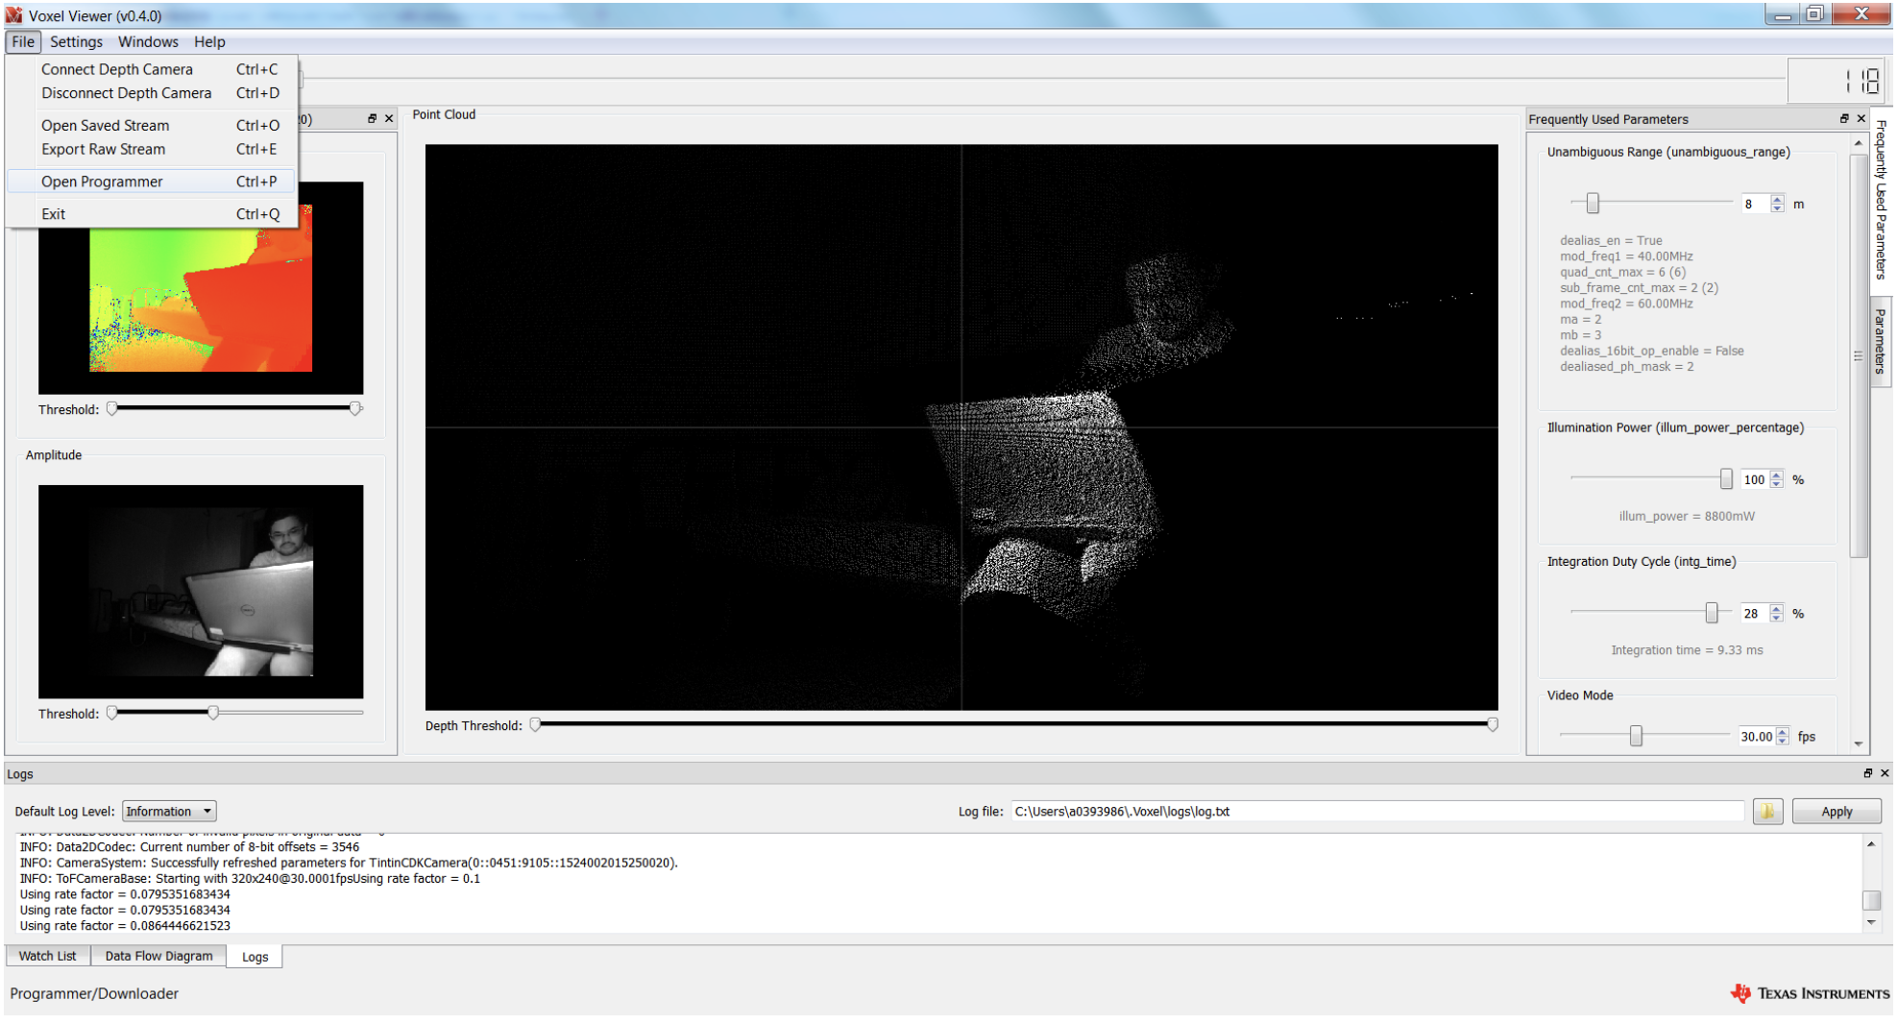Open the File menu
Viewport: 1898px width, 1024px height.
[23, 41]
